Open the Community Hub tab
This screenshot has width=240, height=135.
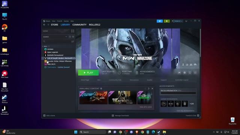pyautogui.click(x=115, y=80)
